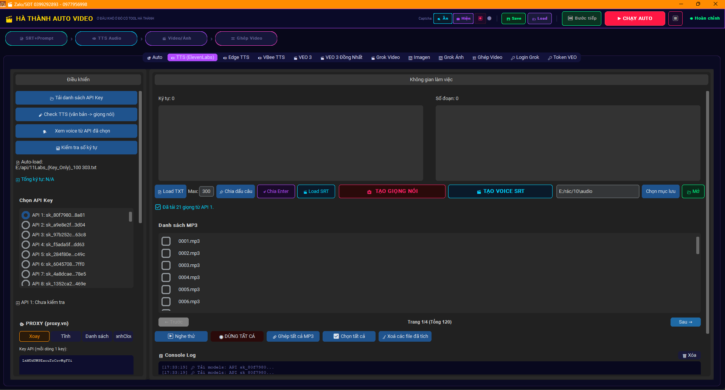This screenshot has height=390, width=725.
Task: Toggle the Chọn tất cả checkbox button
Action: 349,336
